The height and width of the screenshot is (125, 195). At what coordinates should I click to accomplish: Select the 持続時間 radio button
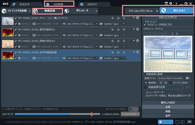pyautogui.click(x=146, y=83)
